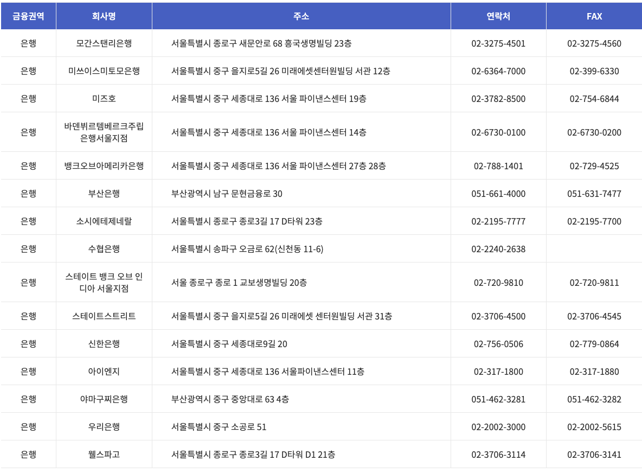Click the 금융권역 column header

click(28, 16)
